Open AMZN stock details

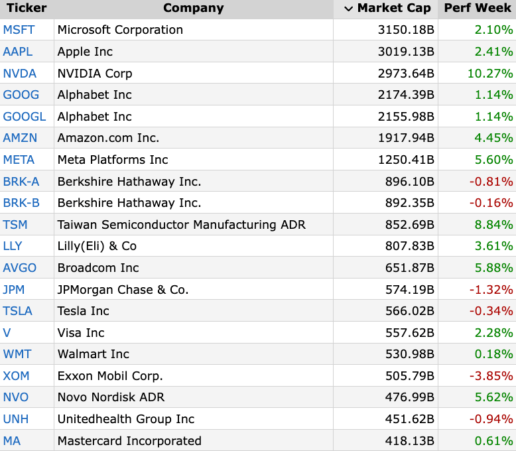[x=20, y=138]
